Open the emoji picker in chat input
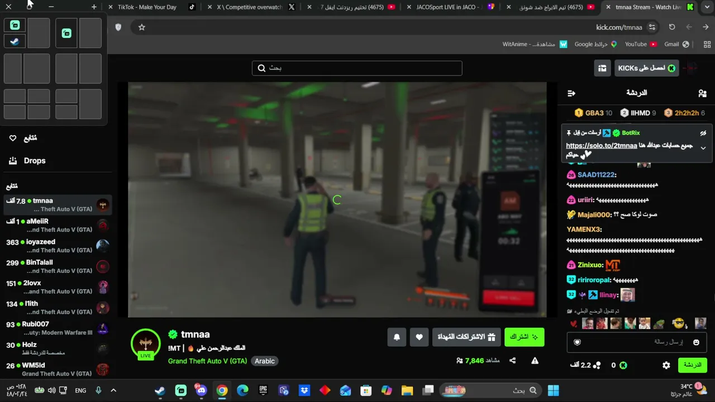 point(696,342)
